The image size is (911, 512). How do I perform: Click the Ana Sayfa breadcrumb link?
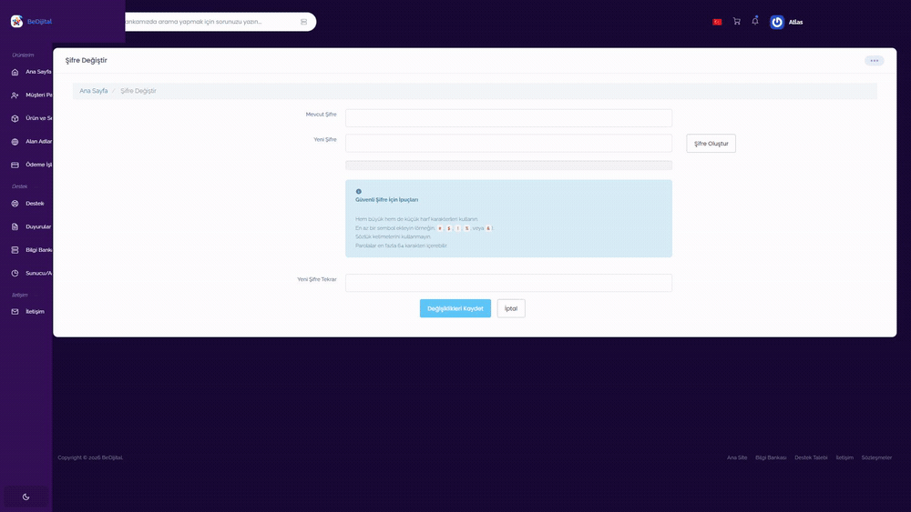click(x=94, y=91)
